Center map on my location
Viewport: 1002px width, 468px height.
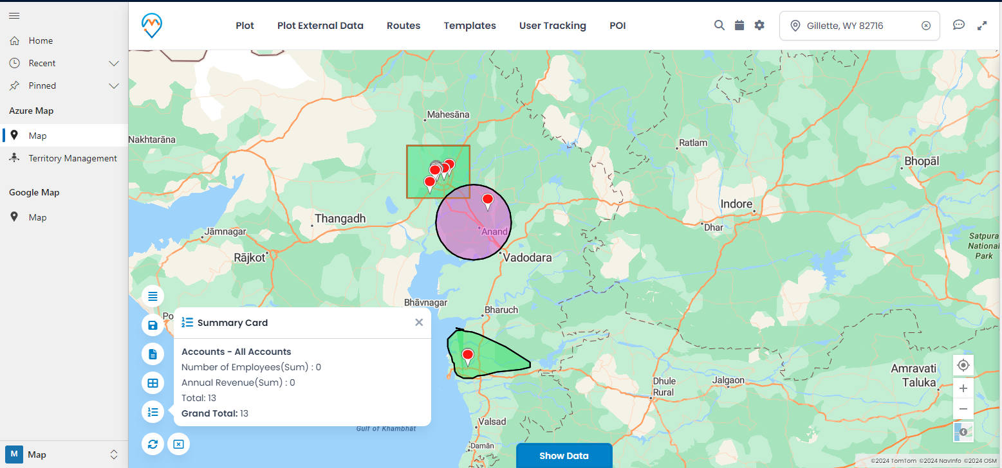click(963, 365)
